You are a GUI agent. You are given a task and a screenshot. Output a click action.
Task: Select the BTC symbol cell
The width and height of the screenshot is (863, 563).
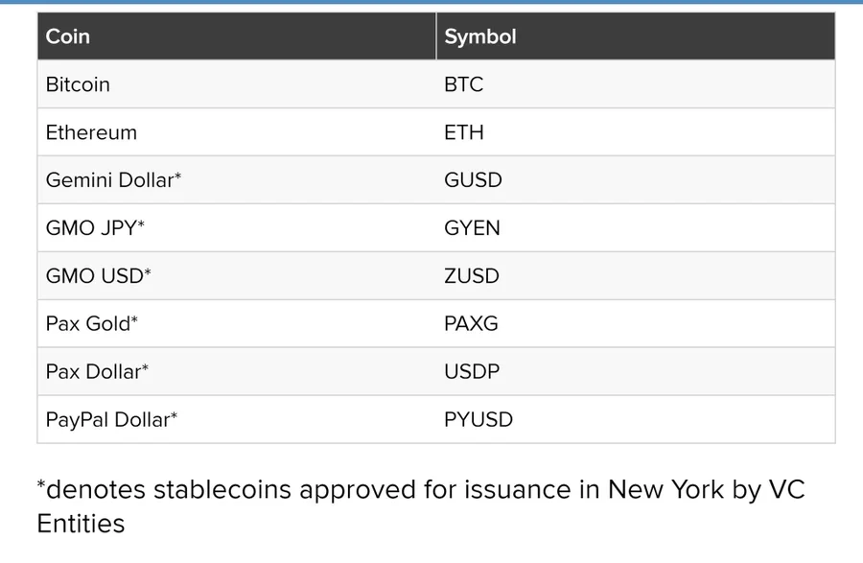tap(636, 84)
